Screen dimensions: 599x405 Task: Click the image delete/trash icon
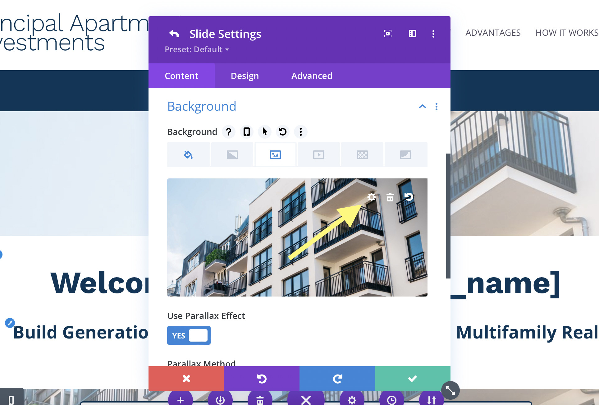(389, 197)
